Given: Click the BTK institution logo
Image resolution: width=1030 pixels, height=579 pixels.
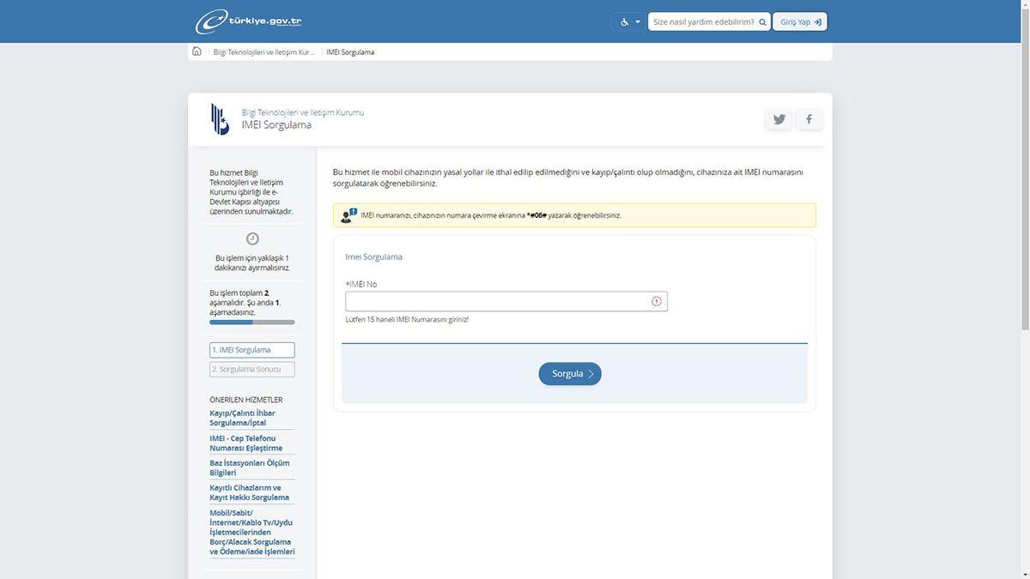Looking at the screenshot, I should (220, 119).
